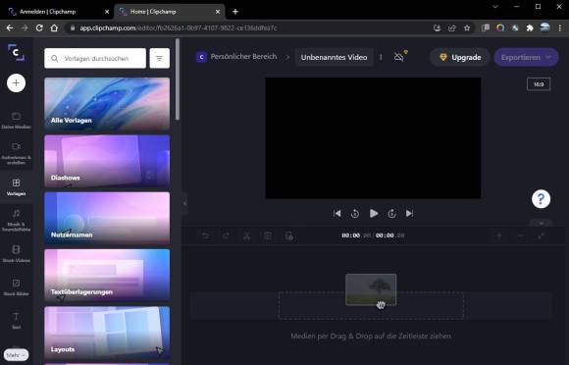Click the trash delete icon

268,235
